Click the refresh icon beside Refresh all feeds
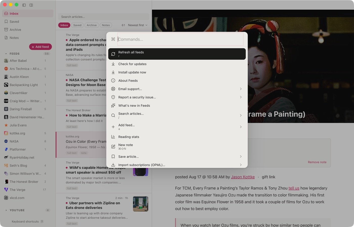Viewport: 354px width, 227px height. [x=113, y=54]
